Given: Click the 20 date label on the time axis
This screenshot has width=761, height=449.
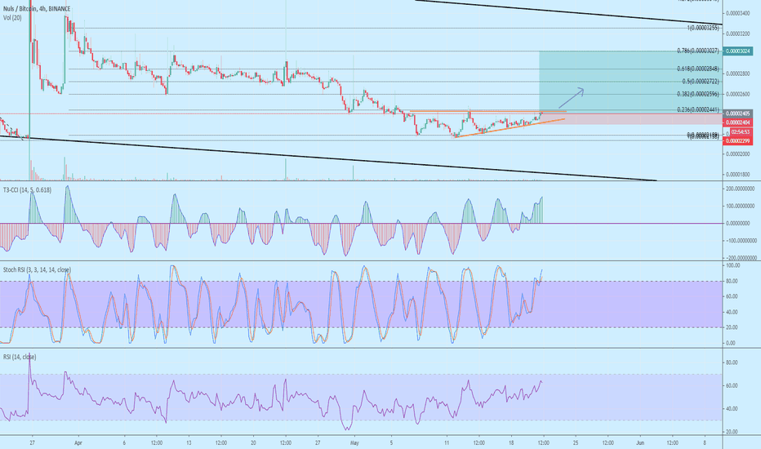Looking at the screenshot, I should click(x=253, y=442).
